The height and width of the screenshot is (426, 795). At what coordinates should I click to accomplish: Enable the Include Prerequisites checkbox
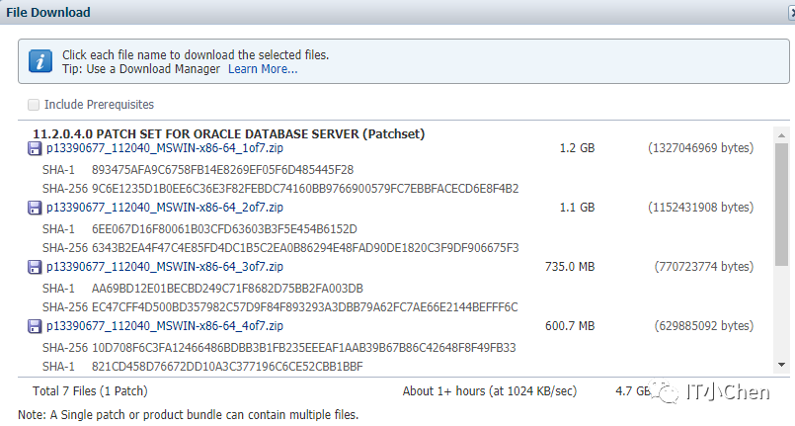click(x=35, y=104)
